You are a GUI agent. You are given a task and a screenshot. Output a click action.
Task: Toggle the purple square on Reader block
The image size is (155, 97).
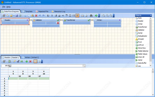(x=27, y=20)
